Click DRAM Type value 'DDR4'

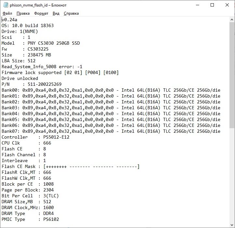(48, 213)
